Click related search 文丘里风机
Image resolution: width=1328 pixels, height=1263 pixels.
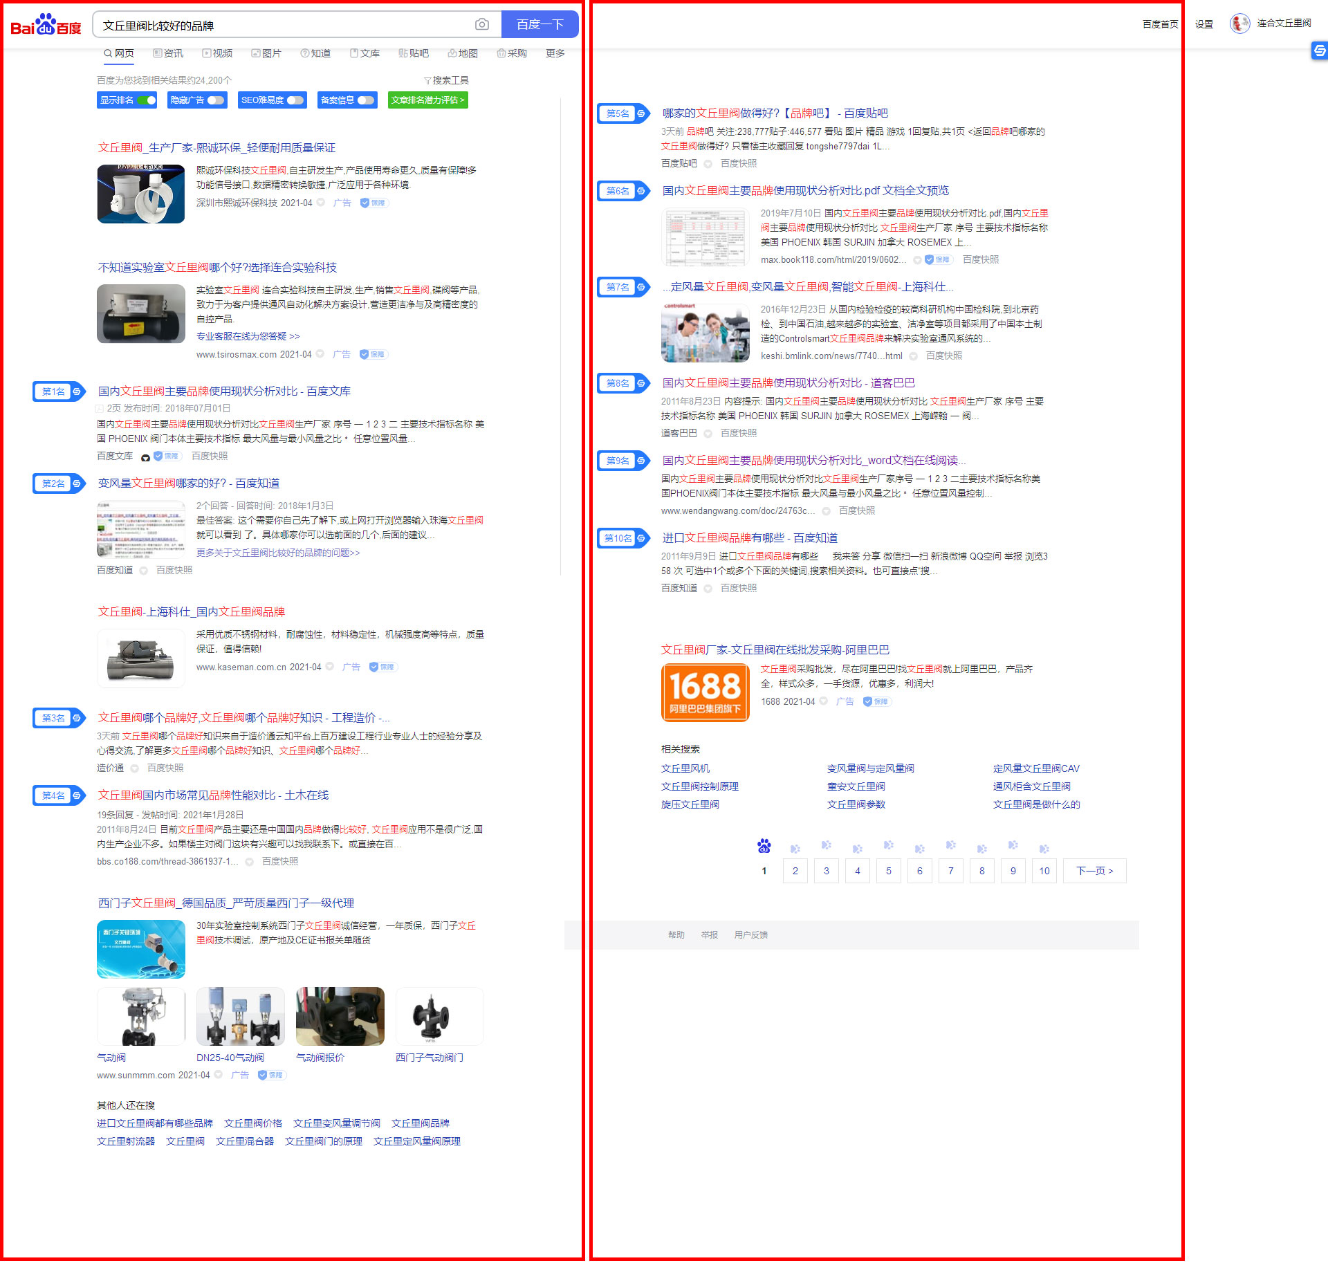click(685, 768)
